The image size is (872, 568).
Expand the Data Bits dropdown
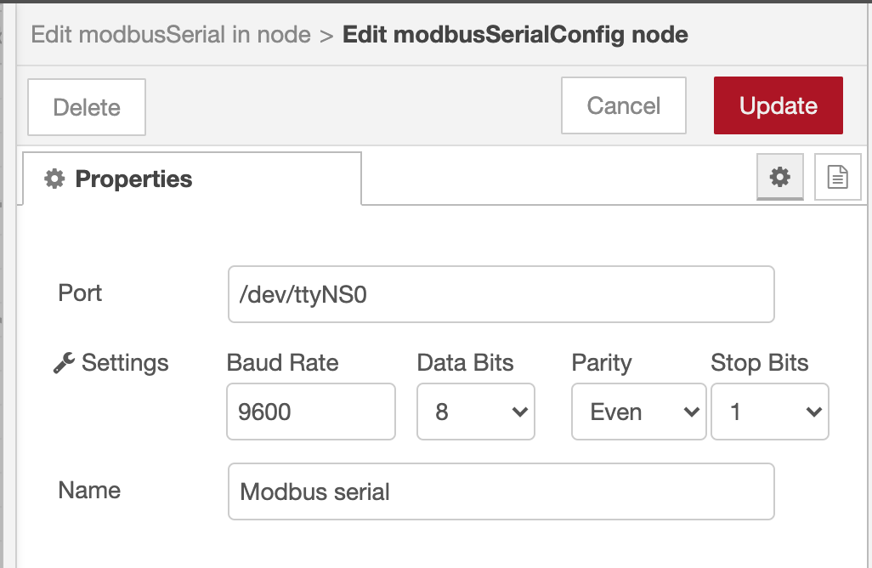[x=475, y=412]
